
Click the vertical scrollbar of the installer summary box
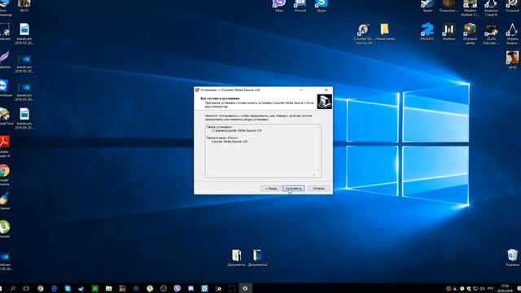pos(318,148)
